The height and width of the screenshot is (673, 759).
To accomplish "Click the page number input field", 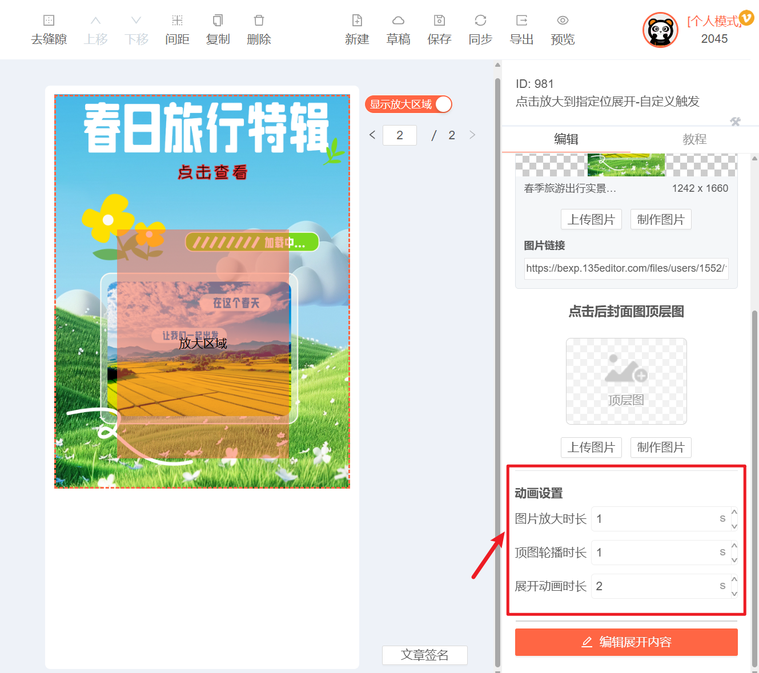I will 400,135.
